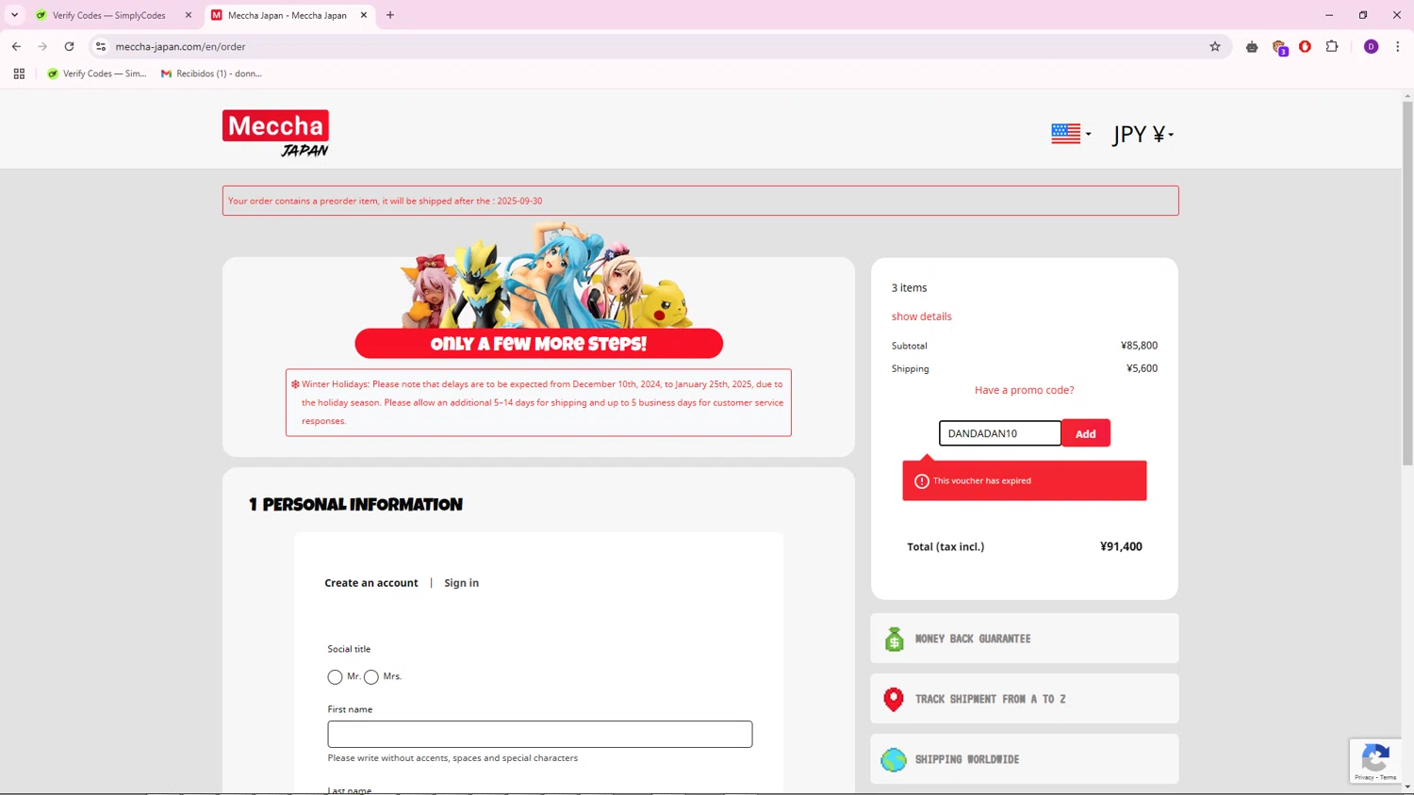Go forward in browser history
Viewport: 1414px width, 795px height.
[x=42, y=46]
